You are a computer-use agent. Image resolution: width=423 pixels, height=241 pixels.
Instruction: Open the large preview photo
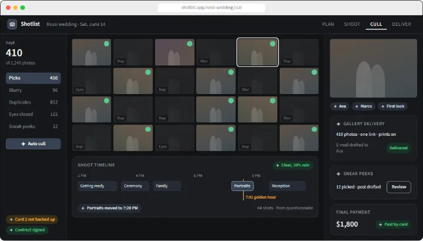[374, 68]
